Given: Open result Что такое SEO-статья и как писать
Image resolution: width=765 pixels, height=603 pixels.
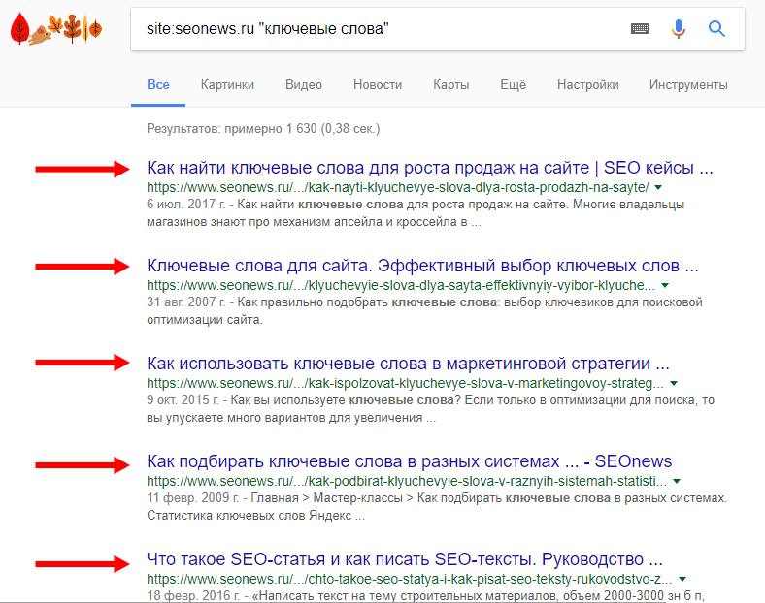Looking at the screenshot, I should pyautogui.click(x=405, y=559).
